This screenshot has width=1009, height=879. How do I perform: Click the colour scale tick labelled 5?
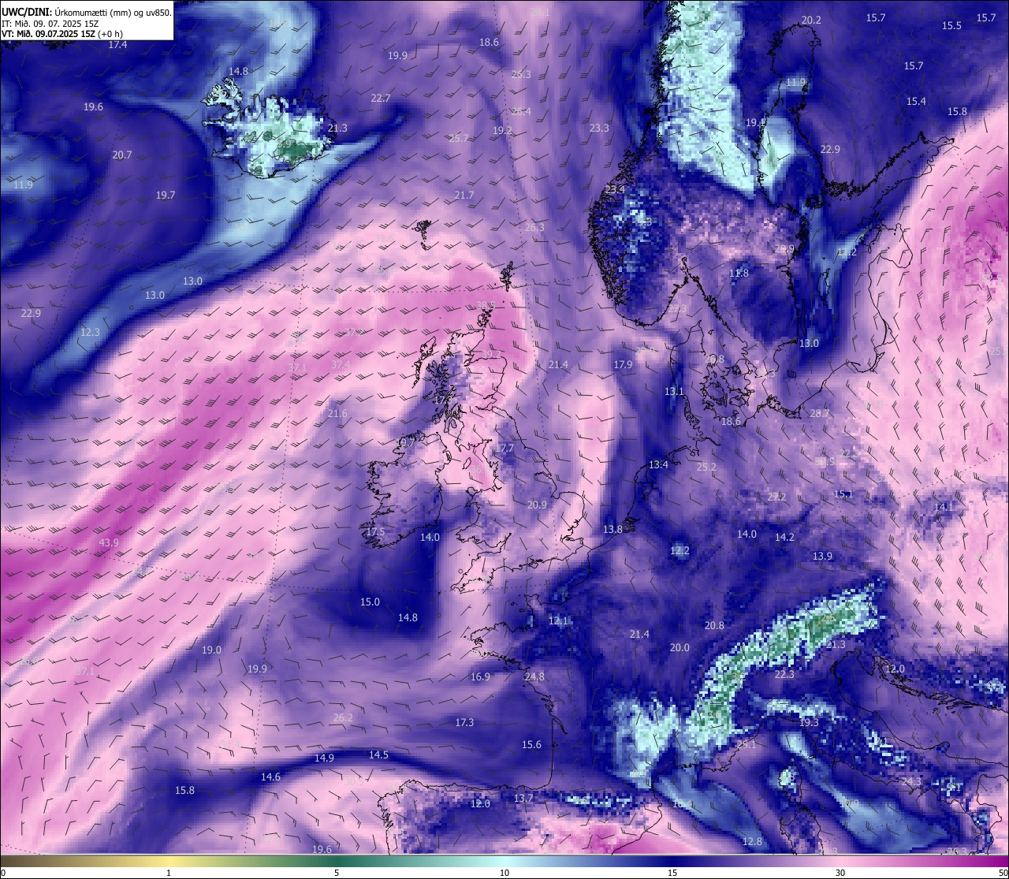click(x=337, y=873)
